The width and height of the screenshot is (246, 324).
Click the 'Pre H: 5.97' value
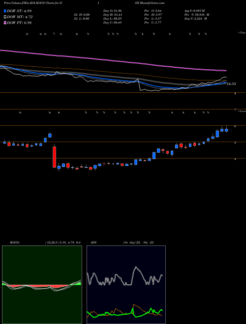click(x=153, y=15)
